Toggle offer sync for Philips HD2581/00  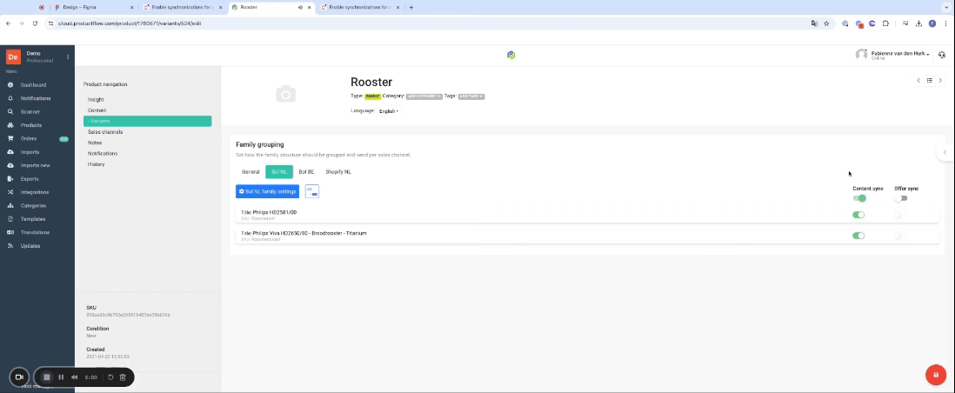900,215
